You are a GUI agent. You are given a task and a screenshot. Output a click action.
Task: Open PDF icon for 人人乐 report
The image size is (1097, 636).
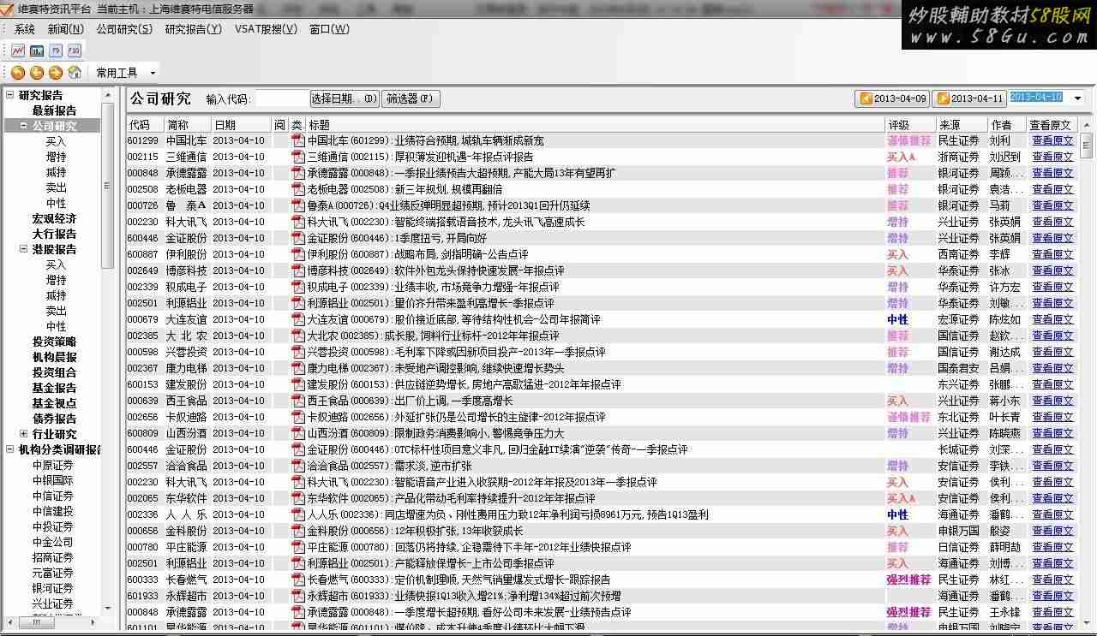point(298,514)
